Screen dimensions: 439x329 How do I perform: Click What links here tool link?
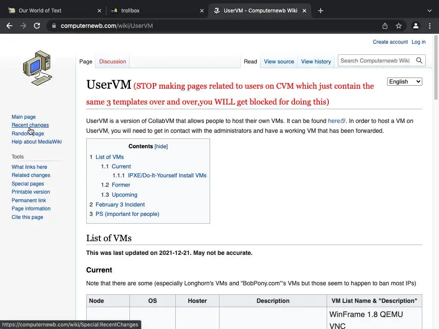[x=30, y=167]
